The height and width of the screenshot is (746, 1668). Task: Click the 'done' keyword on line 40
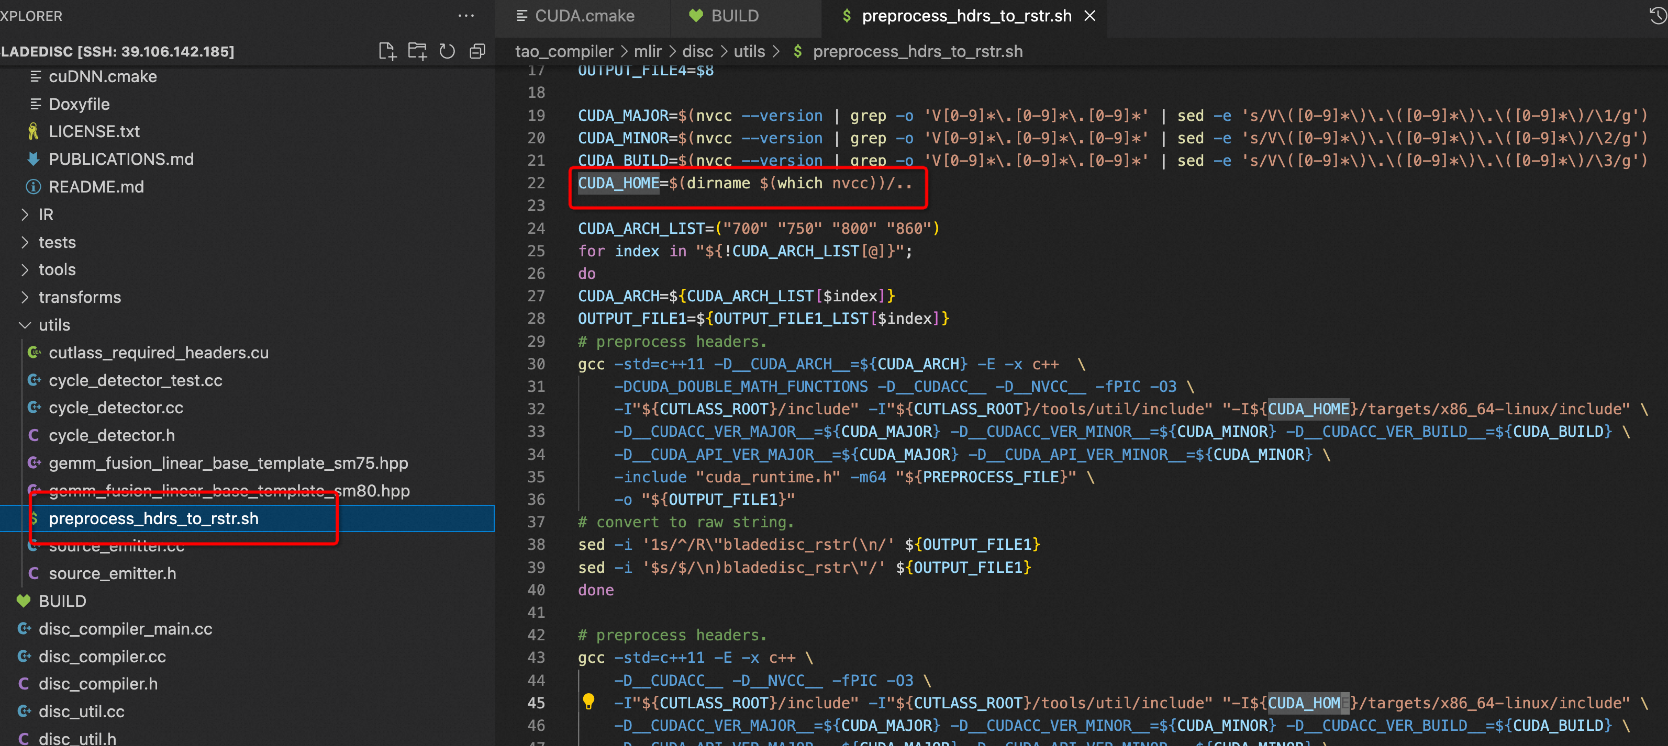point(596,590)
